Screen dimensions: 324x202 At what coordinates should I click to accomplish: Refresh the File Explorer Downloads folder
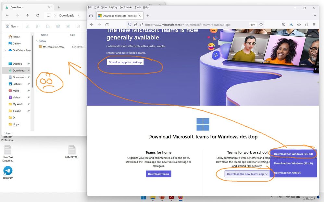(37, 16)
